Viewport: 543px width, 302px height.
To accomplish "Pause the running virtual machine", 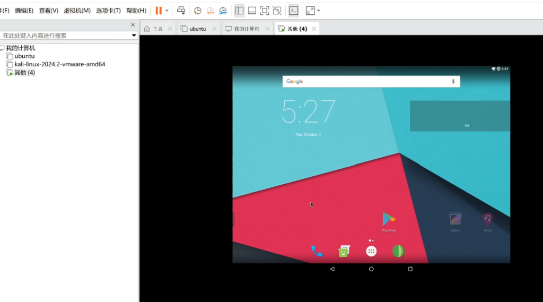I will [159, 11].
